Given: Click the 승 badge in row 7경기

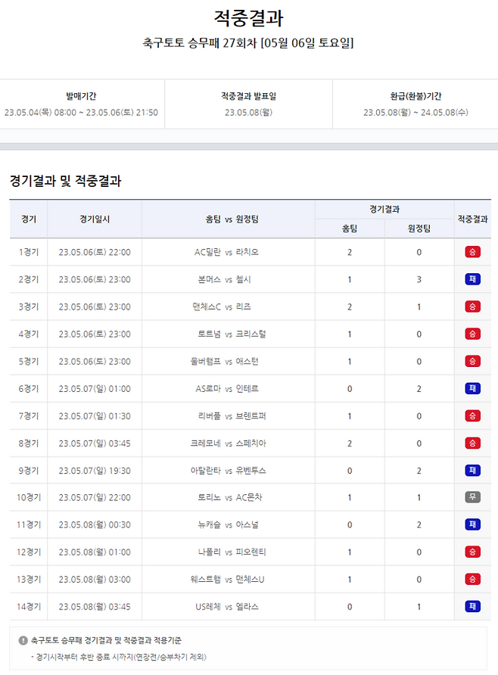Looking at the screenshot, I should (472, 416).
